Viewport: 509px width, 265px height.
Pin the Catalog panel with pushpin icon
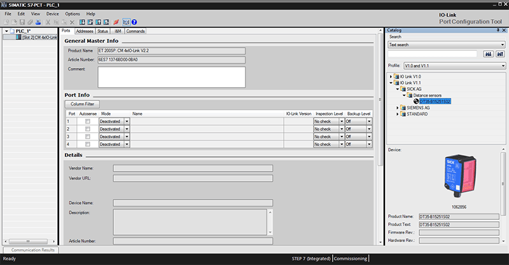[x=498, y=30]
